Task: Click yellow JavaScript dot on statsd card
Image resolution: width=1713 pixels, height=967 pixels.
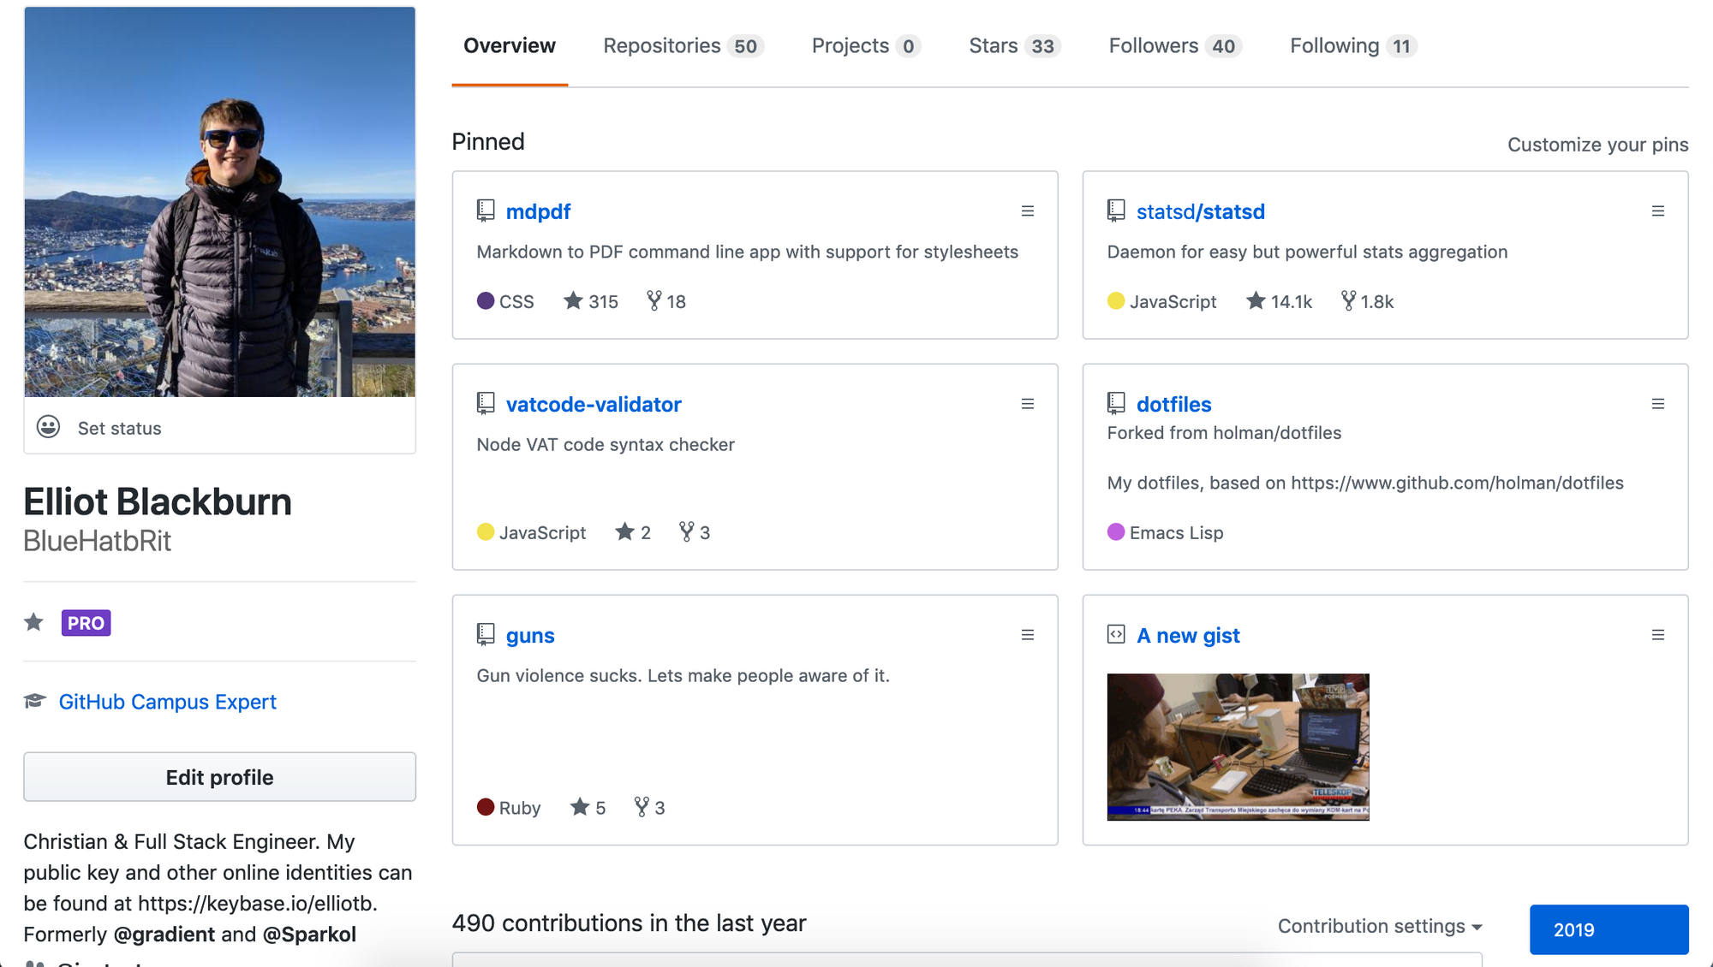Action: point(1116,300)
